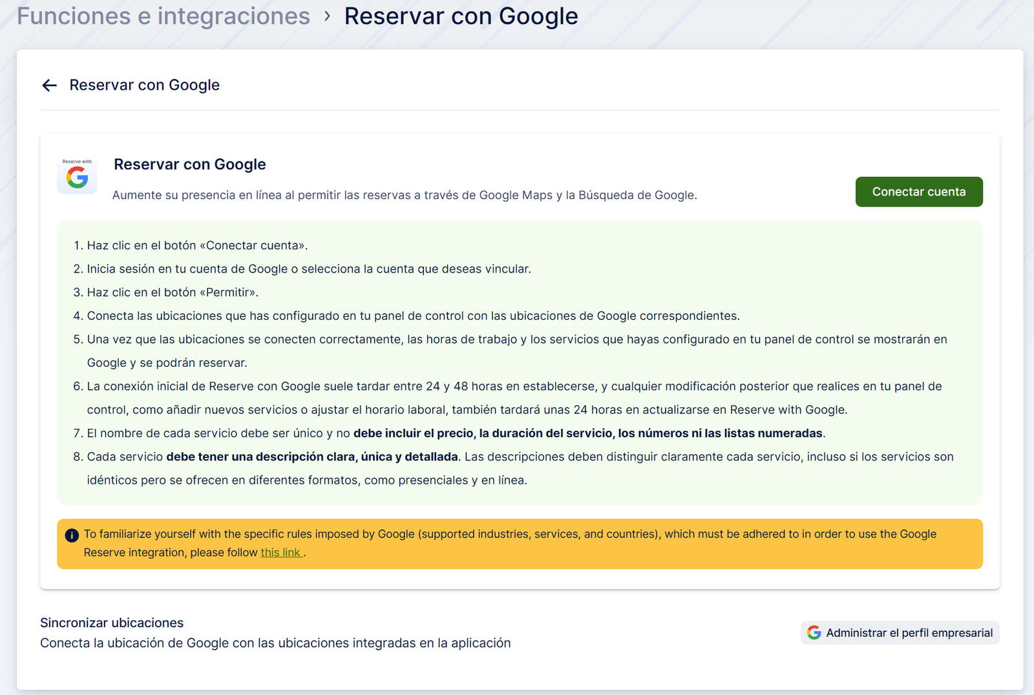Click the Conecta la ubicación de Google text
This screenshot has height=695, width=1034.
275,643
